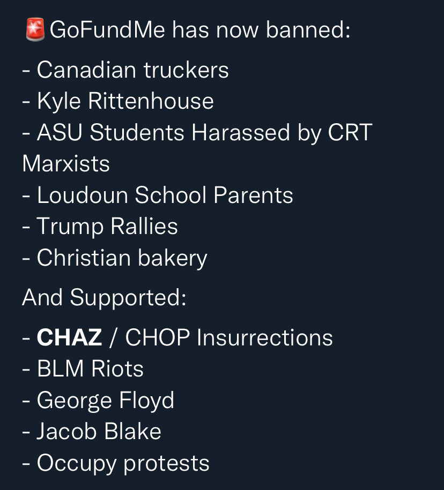Viewport: 444px width, 490px height.
Task: Click the bold "CHAZ" text
Action: click(x=69, y=338)
